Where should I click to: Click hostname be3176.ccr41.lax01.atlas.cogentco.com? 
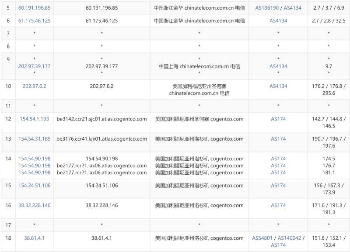(x=101, y=139)
